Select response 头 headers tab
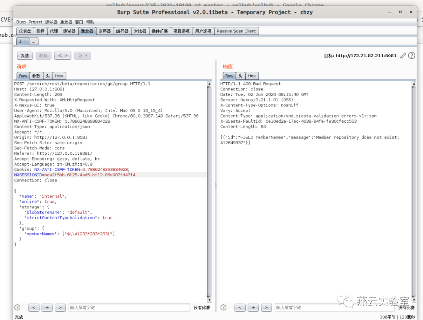The width and height of the screenshot is (423, 320). (x=240, y=76)
